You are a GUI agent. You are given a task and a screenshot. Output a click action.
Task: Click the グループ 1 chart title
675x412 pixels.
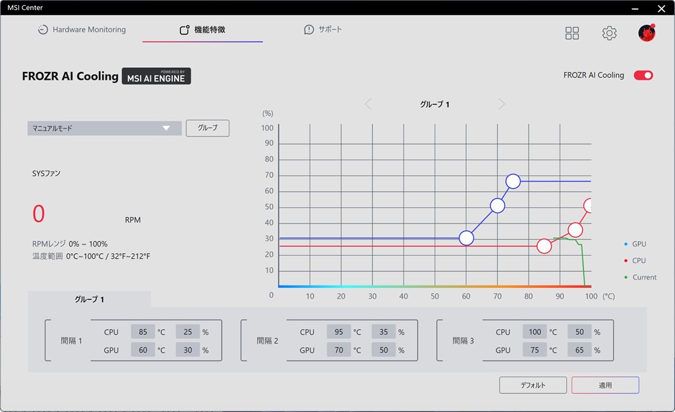435,104
